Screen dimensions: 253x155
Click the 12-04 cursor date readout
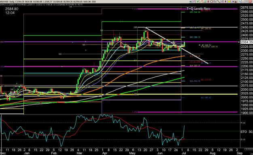pyautogui.click(x=10, y=13)
